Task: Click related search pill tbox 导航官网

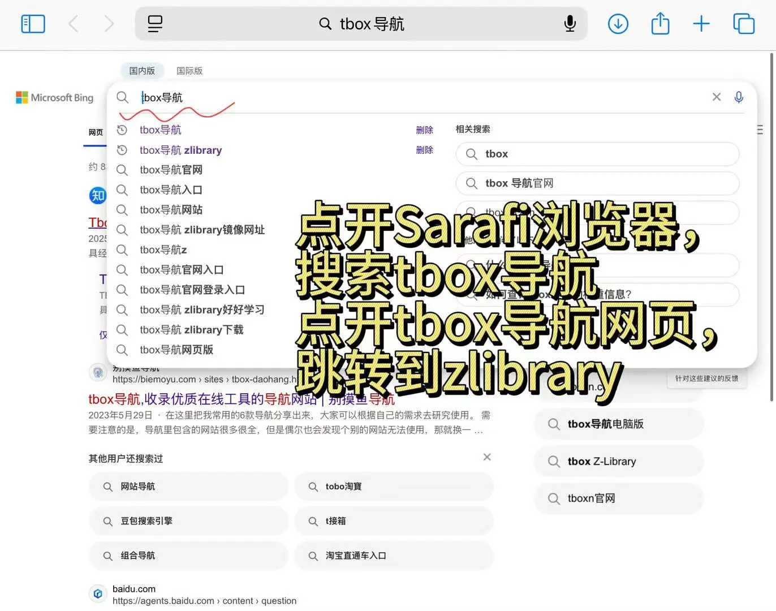Action: click(597, 183)
